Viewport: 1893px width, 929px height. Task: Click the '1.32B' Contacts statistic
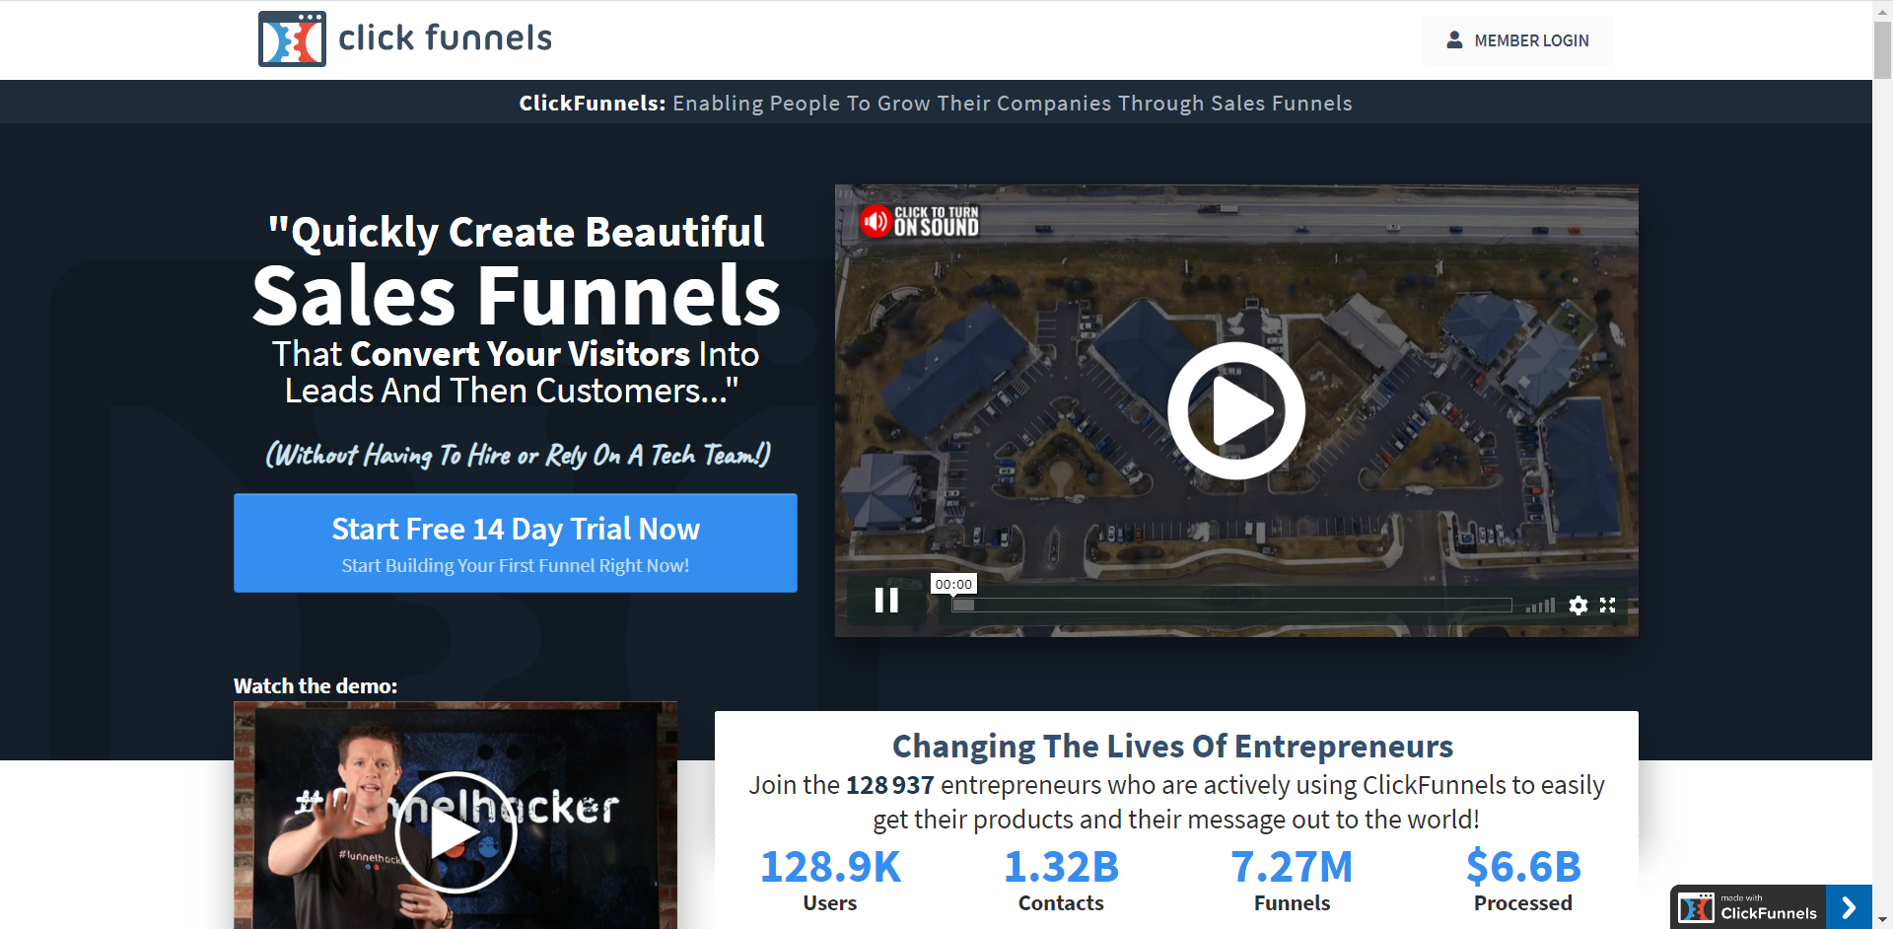(1061, 868)
